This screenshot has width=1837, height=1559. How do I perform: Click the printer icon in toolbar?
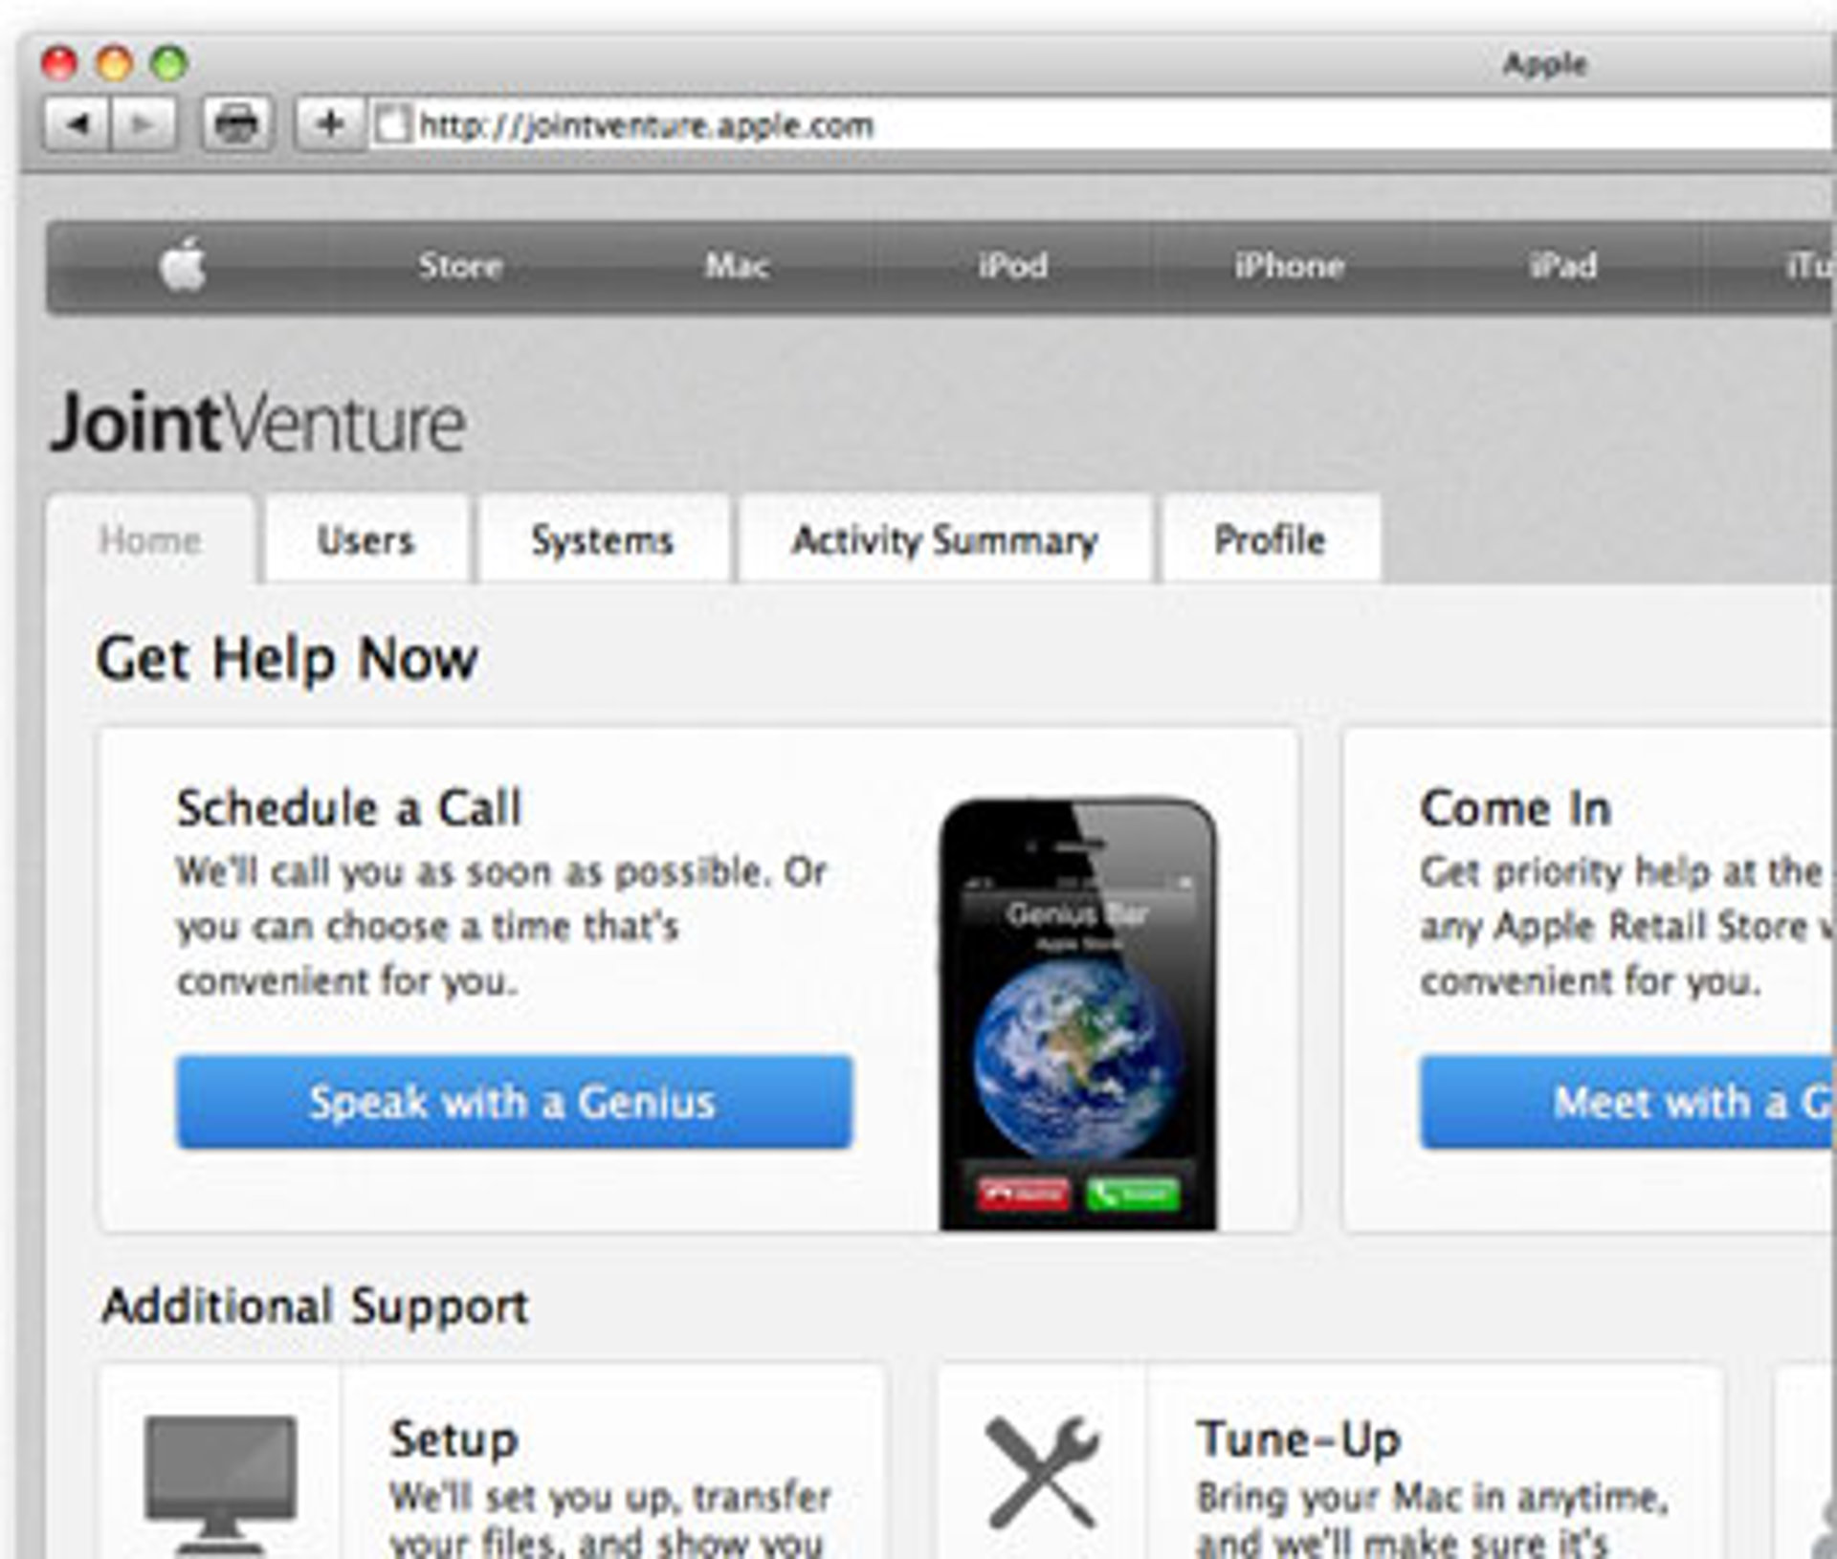tap(236, 124)
